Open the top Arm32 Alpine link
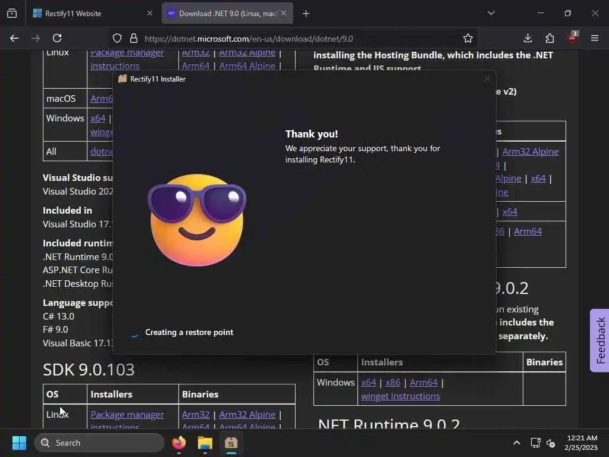 (247, 53)
